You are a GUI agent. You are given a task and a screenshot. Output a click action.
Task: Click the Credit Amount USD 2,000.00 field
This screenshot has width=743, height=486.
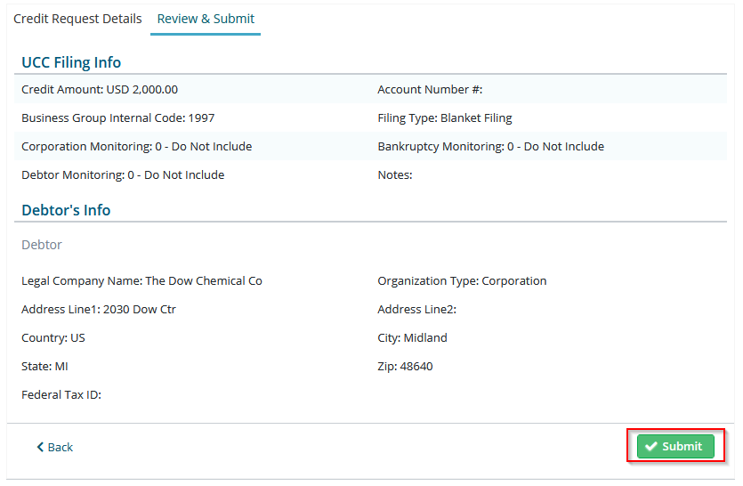(x=100, y=90)
